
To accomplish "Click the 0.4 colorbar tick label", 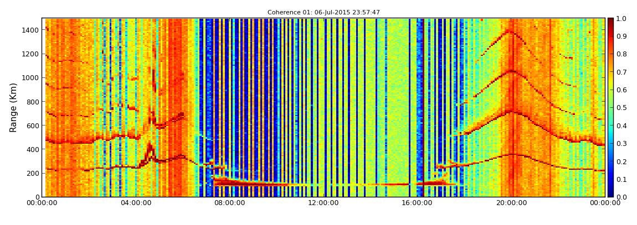I will click(x=621, y=125).
